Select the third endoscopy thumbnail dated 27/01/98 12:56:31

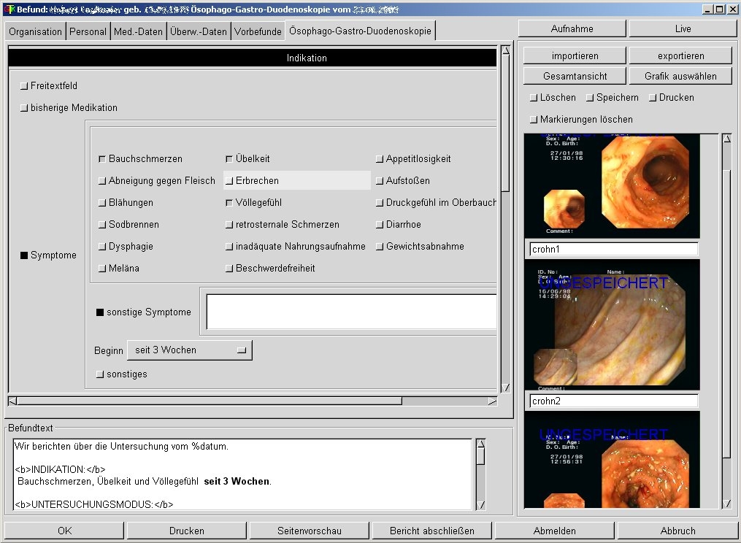pos(612,460)
